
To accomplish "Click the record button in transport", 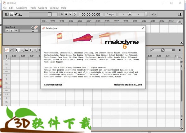I will pyautogui.click(x=62, y=14).
